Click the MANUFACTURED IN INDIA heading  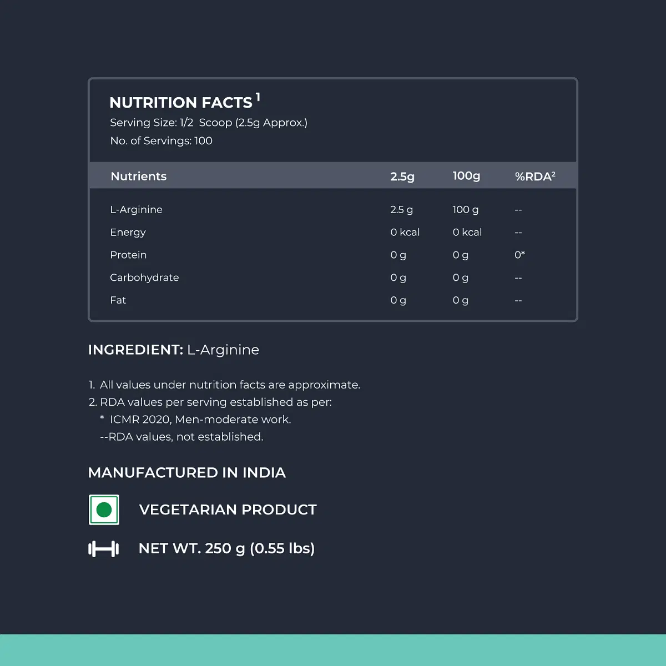coord(187,473)
